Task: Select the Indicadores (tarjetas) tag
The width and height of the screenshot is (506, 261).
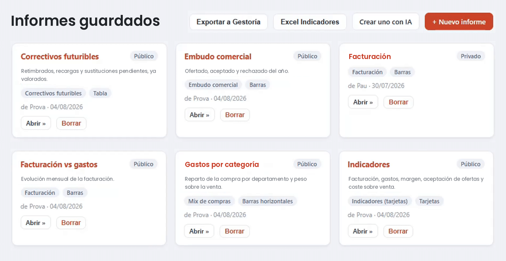Action: click(380, 201)
